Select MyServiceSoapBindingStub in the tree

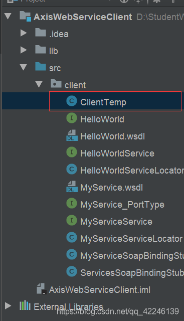click(x=132, y=256)
